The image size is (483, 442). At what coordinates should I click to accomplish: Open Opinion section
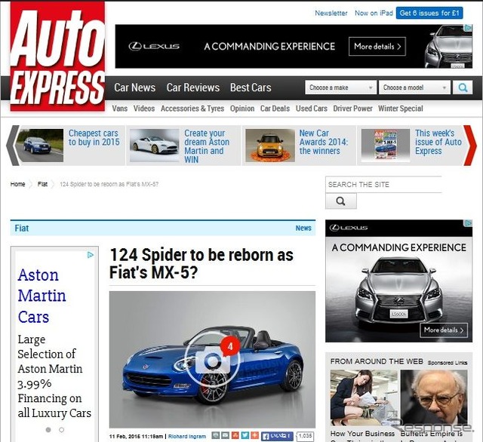[x=242, y=109]
